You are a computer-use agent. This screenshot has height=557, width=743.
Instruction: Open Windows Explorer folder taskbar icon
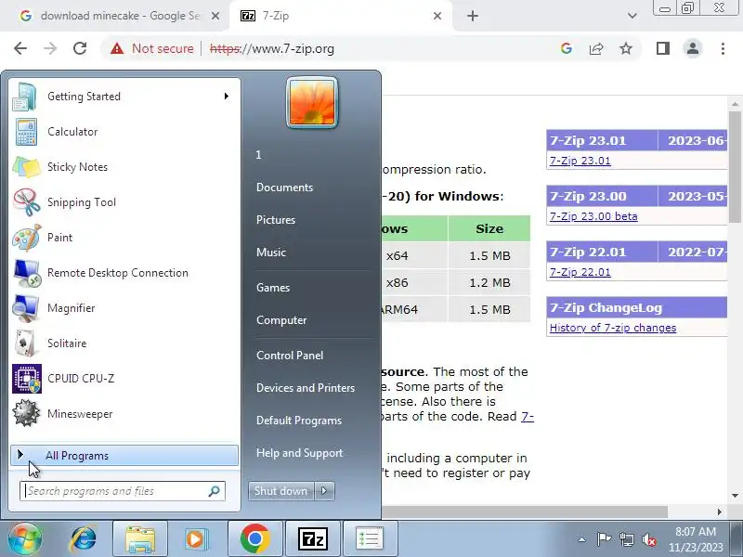coord(140,539)
